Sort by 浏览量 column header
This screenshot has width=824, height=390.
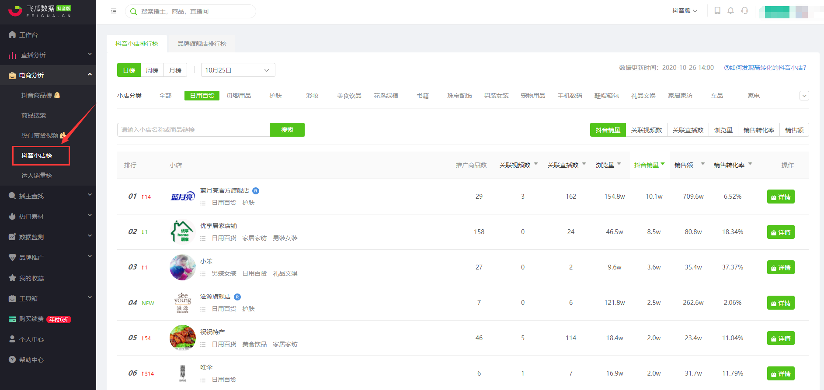[608, 165]
